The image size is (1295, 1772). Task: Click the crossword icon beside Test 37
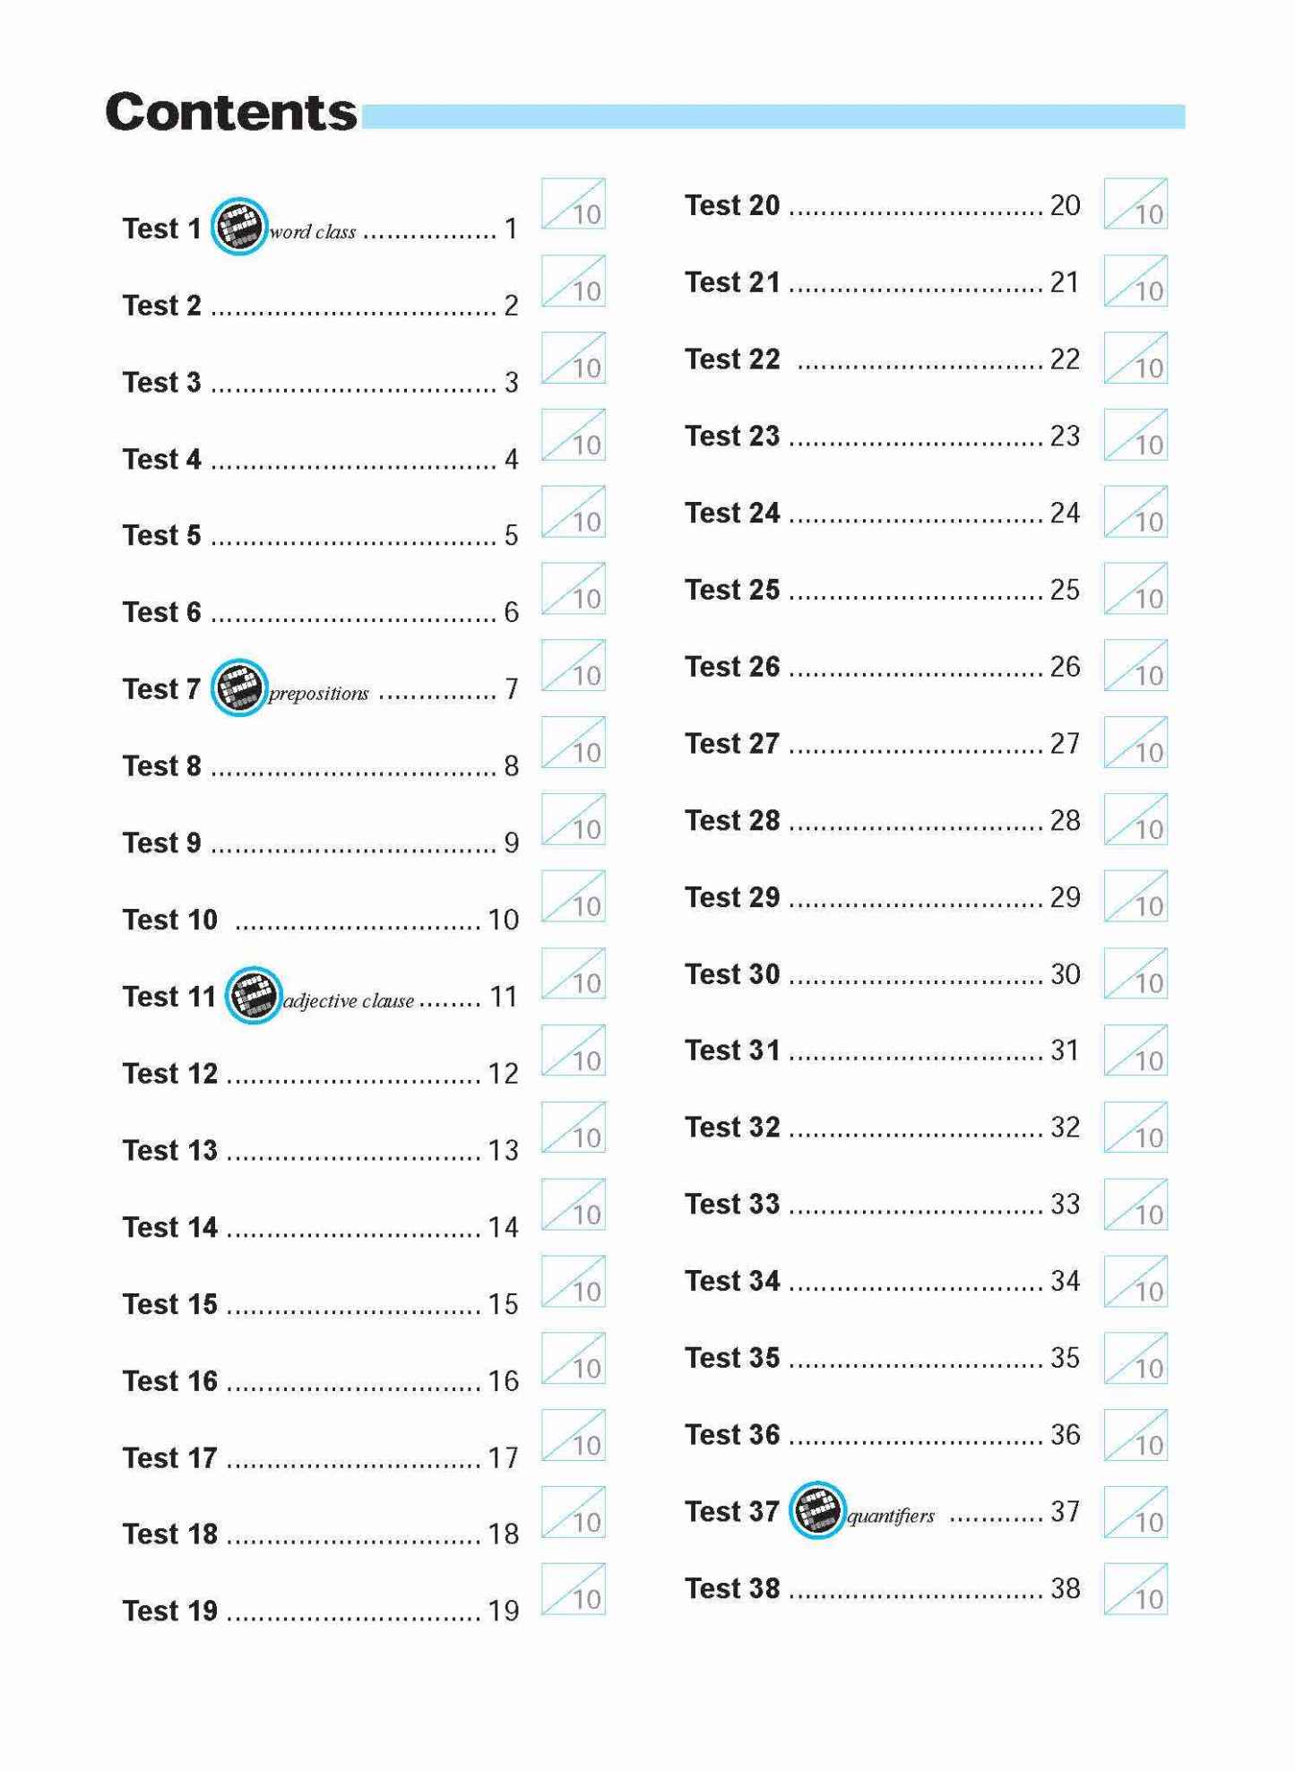816,1510
